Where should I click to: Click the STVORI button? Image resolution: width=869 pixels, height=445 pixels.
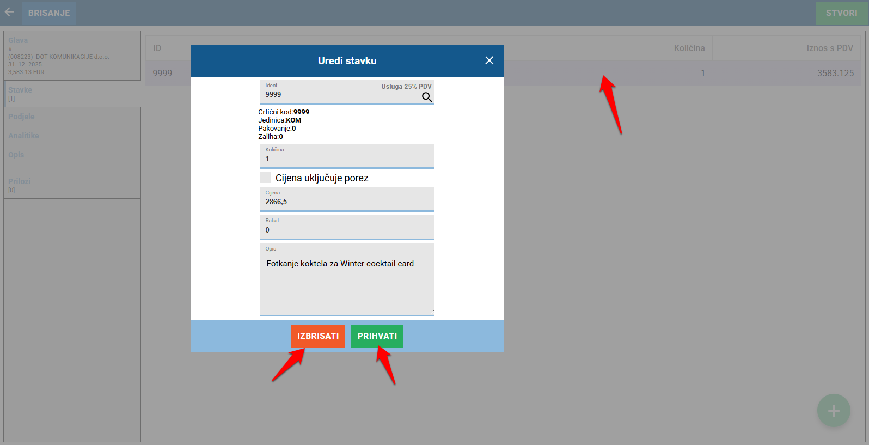click(x=841, y=13)
